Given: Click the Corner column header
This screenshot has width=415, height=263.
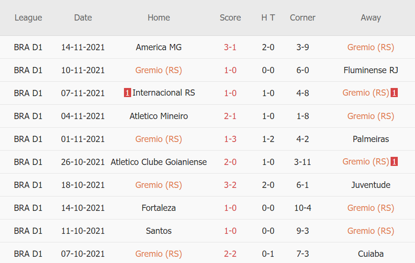Looking at the screenshot, I should click(303, 18).
